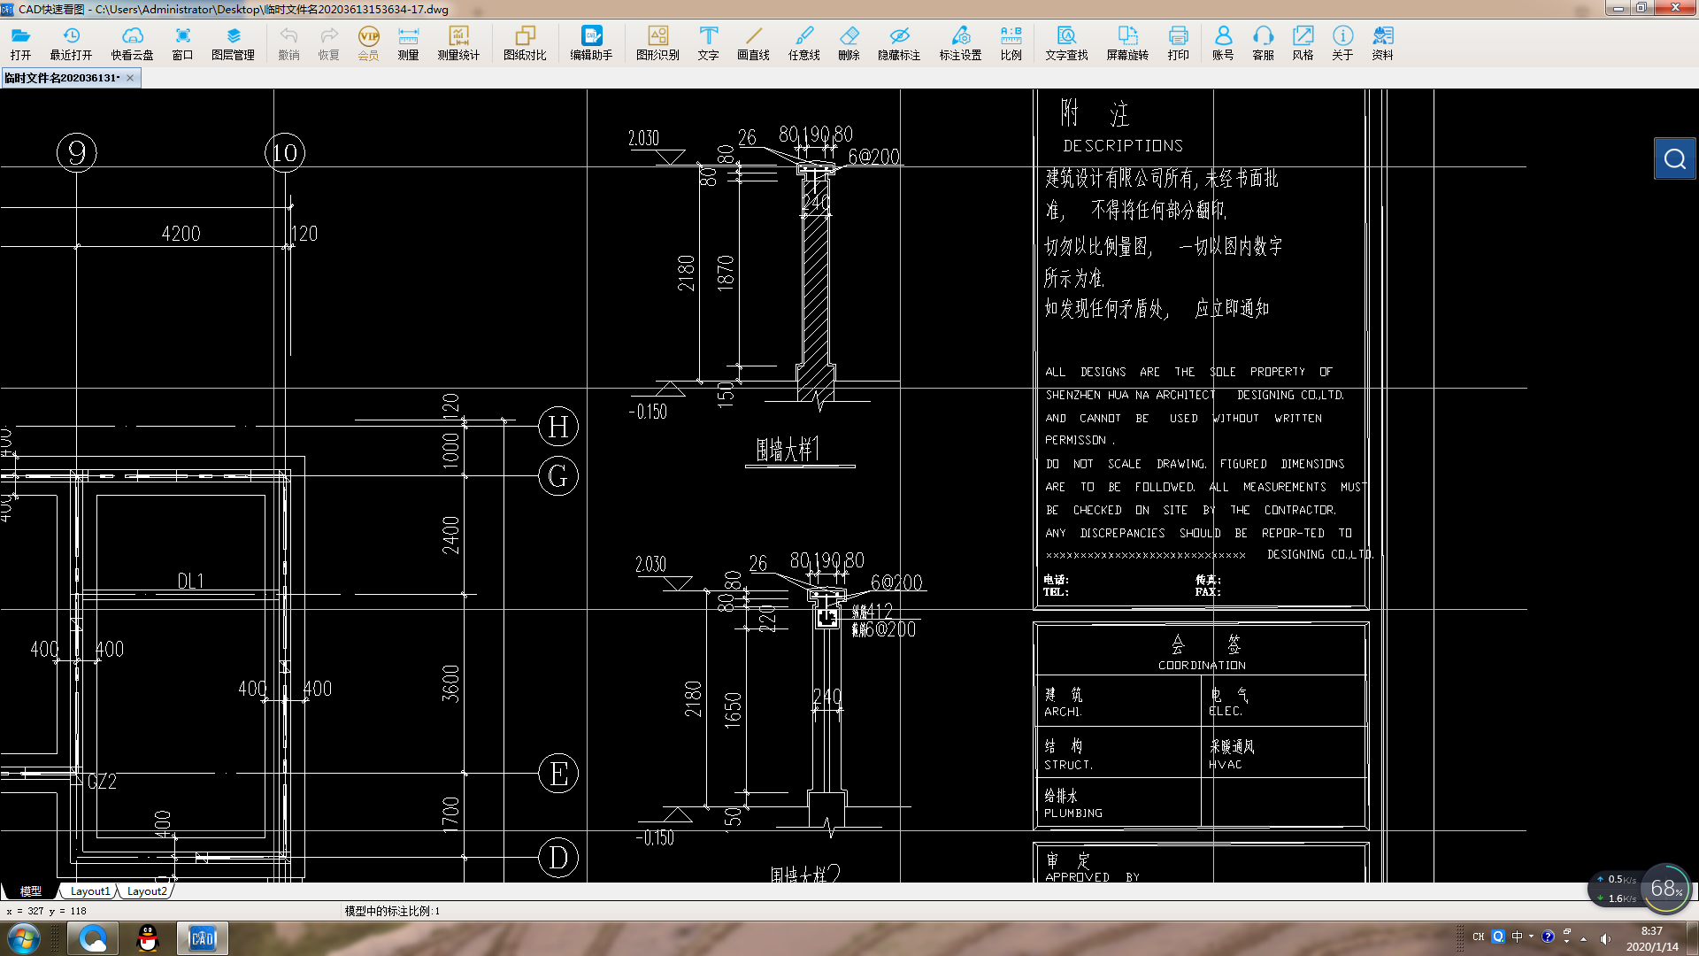Click the CH input language indicator
The image size is (1699, 956).
click(x=1478, y=937)
